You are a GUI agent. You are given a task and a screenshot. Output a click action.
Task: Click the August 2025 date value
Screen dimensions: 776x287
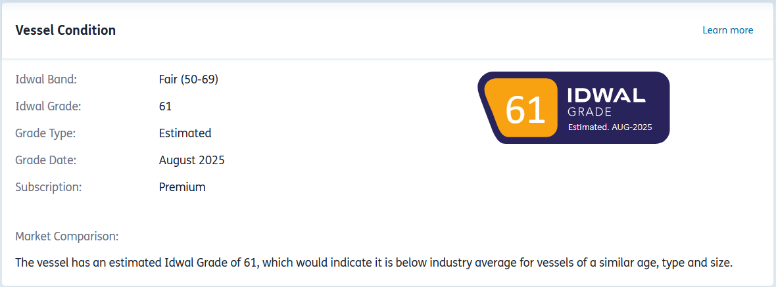(x=191, y=160)
